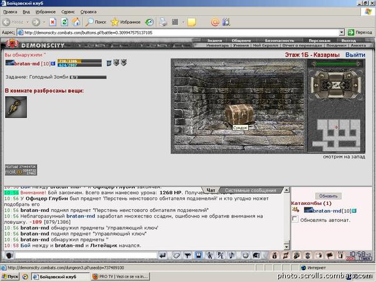
Task: Switch to the Системные сообщения tab
Action: pyautogui.click(x=250, y=190)
